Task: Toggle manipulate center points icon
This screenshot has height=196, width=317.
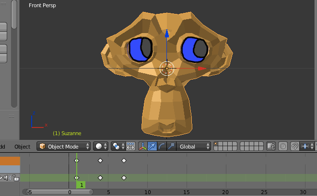Action: pyautogui.click(x=130, y=146)
